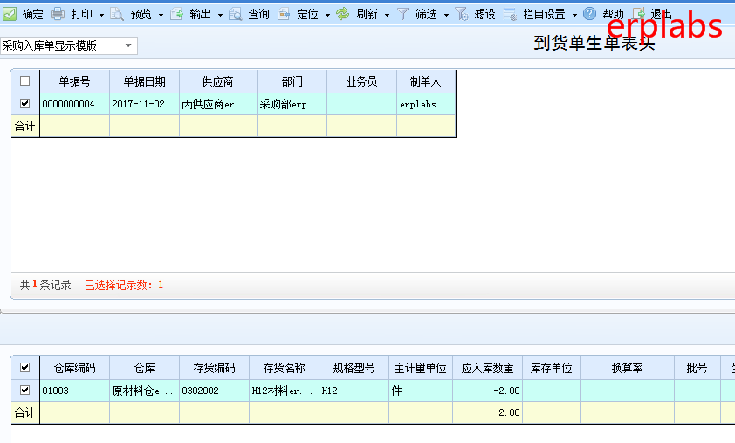Select the -2.00 quantity in 01003 row
This screenshot has width=735, height=443.
(x=487, y=391)
